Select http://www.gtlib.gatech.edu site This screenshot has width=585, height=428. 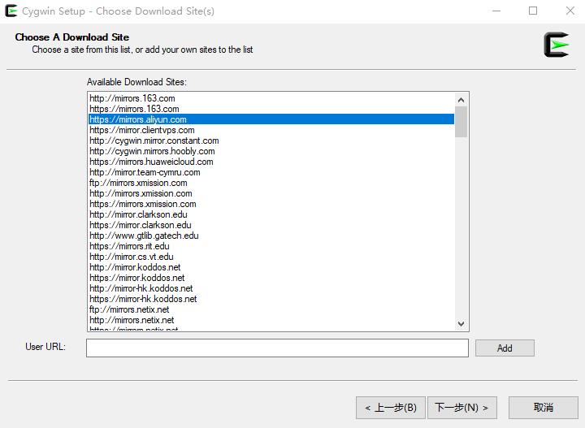(271, 236)
